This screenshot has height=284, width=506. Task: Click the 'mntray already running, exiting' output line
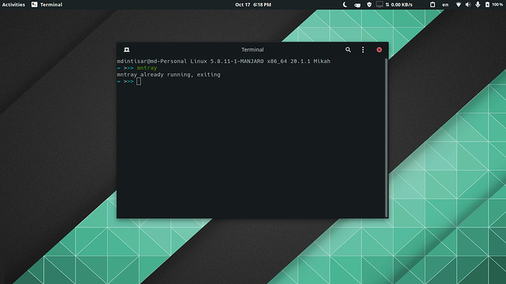[x=169, y=75]
